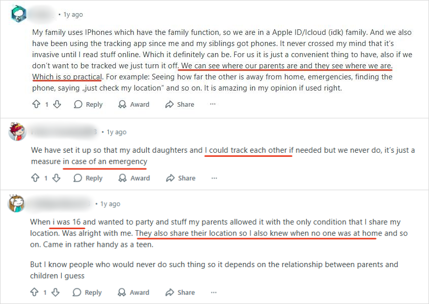Upvote the comment starting with 'When i was 16'
Viewport: 429px width, 304px height.
(x=35, y=292)
